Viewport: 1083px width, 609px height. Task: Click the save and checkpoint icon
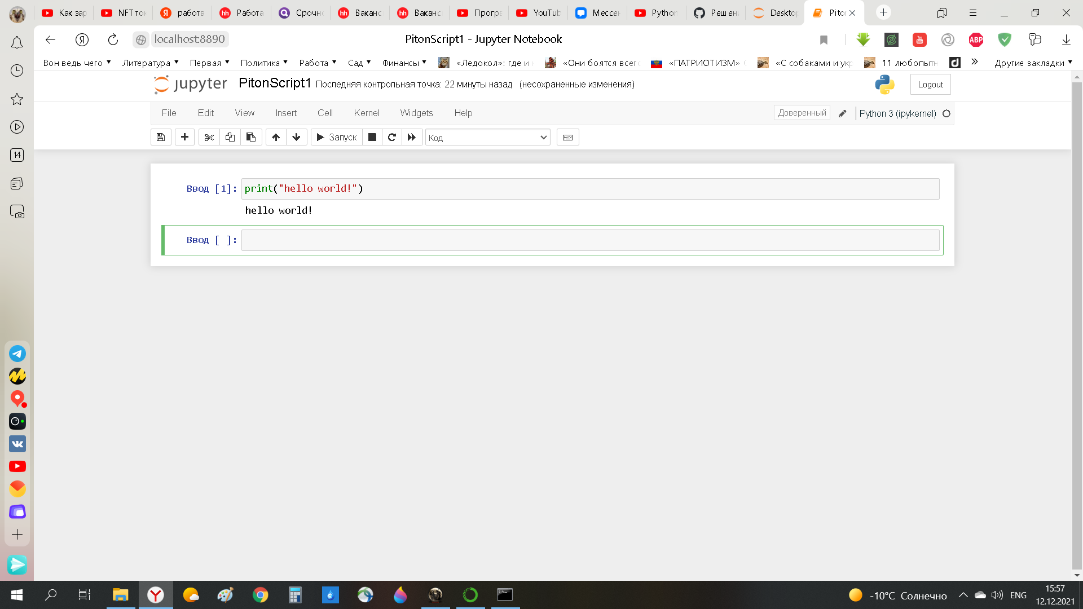click(x=161, y=137)
